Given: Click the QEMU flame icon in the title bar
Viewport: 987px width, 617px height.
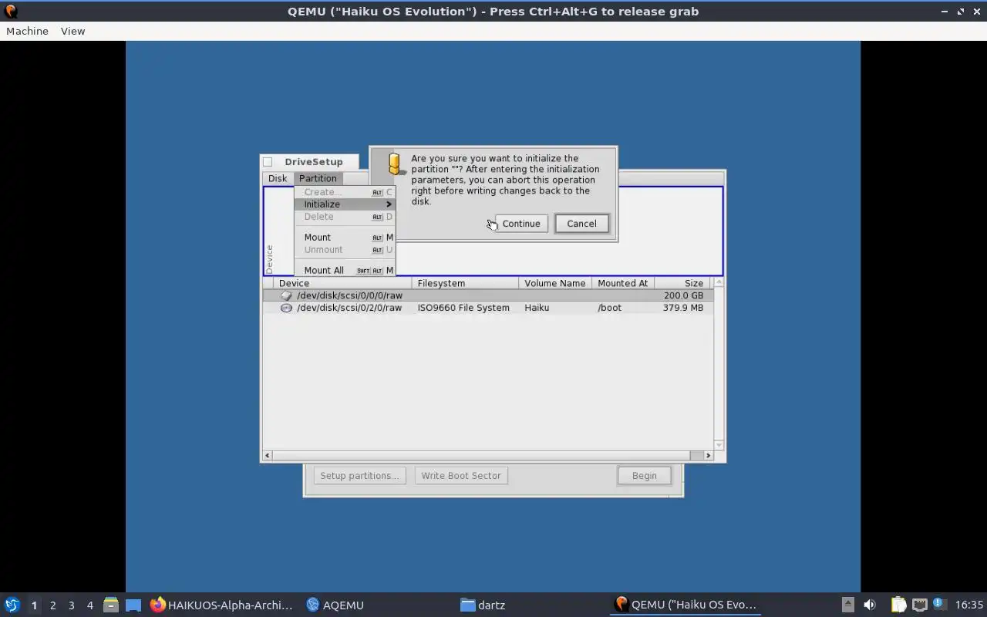Looking at the screenshot, I should click(x=11, y=12).
